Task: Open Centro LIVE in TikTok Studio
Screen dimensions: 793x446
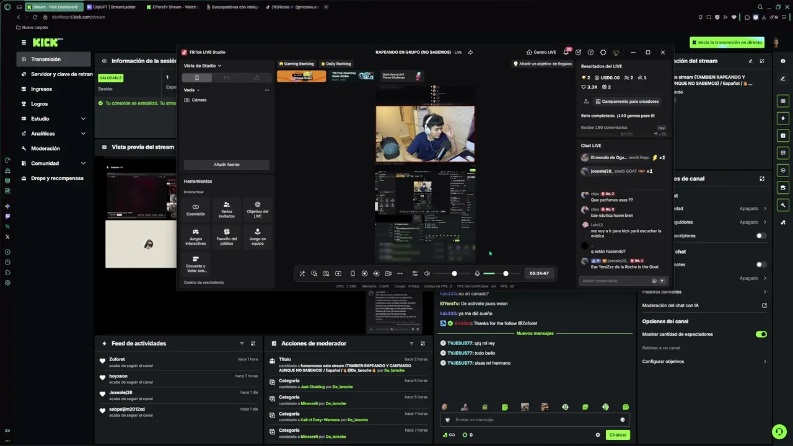Action: click(x=541, y=52)
